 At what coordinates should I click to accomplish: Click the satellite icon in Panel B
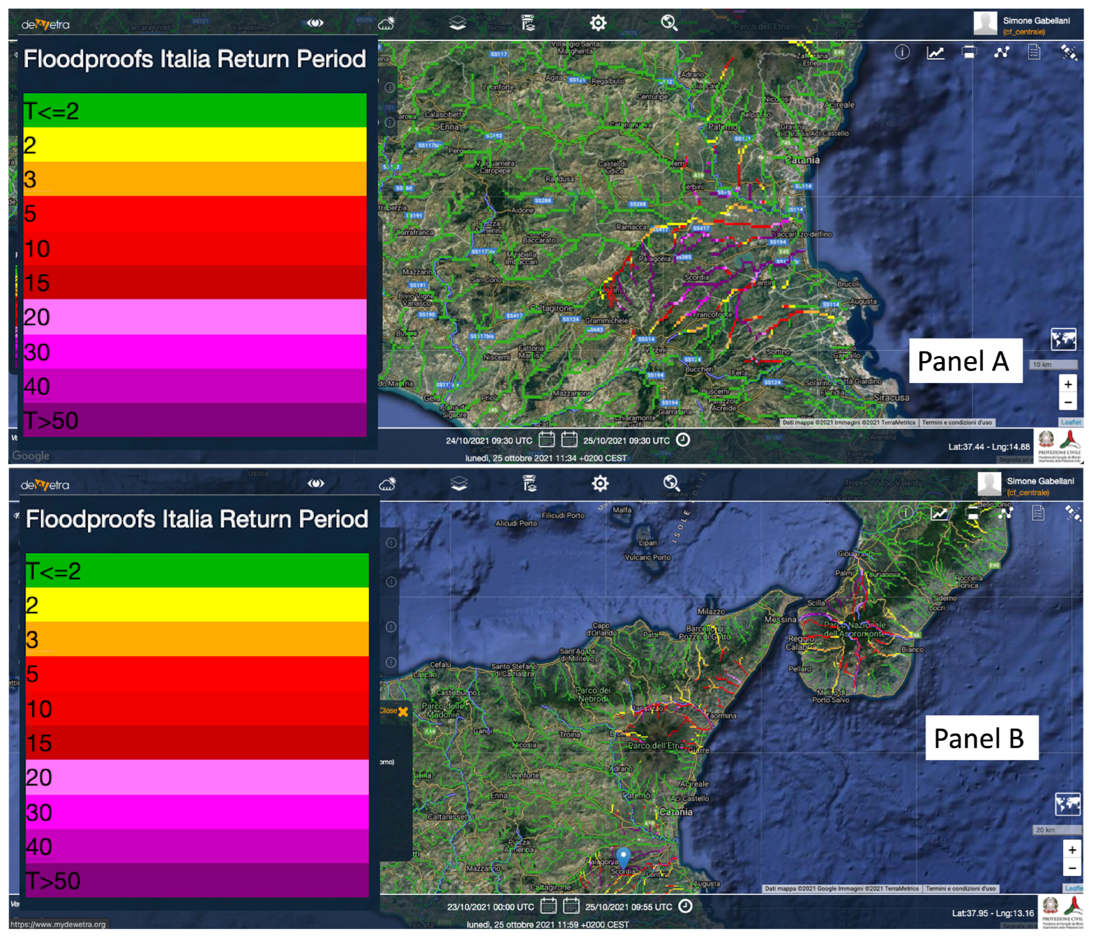point(1072,513)
